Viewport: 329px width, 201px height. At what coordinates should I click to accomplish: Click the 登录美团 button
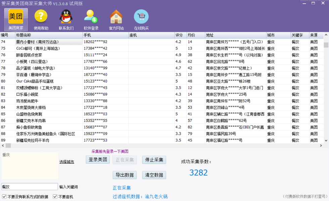(x=98, y=159)
